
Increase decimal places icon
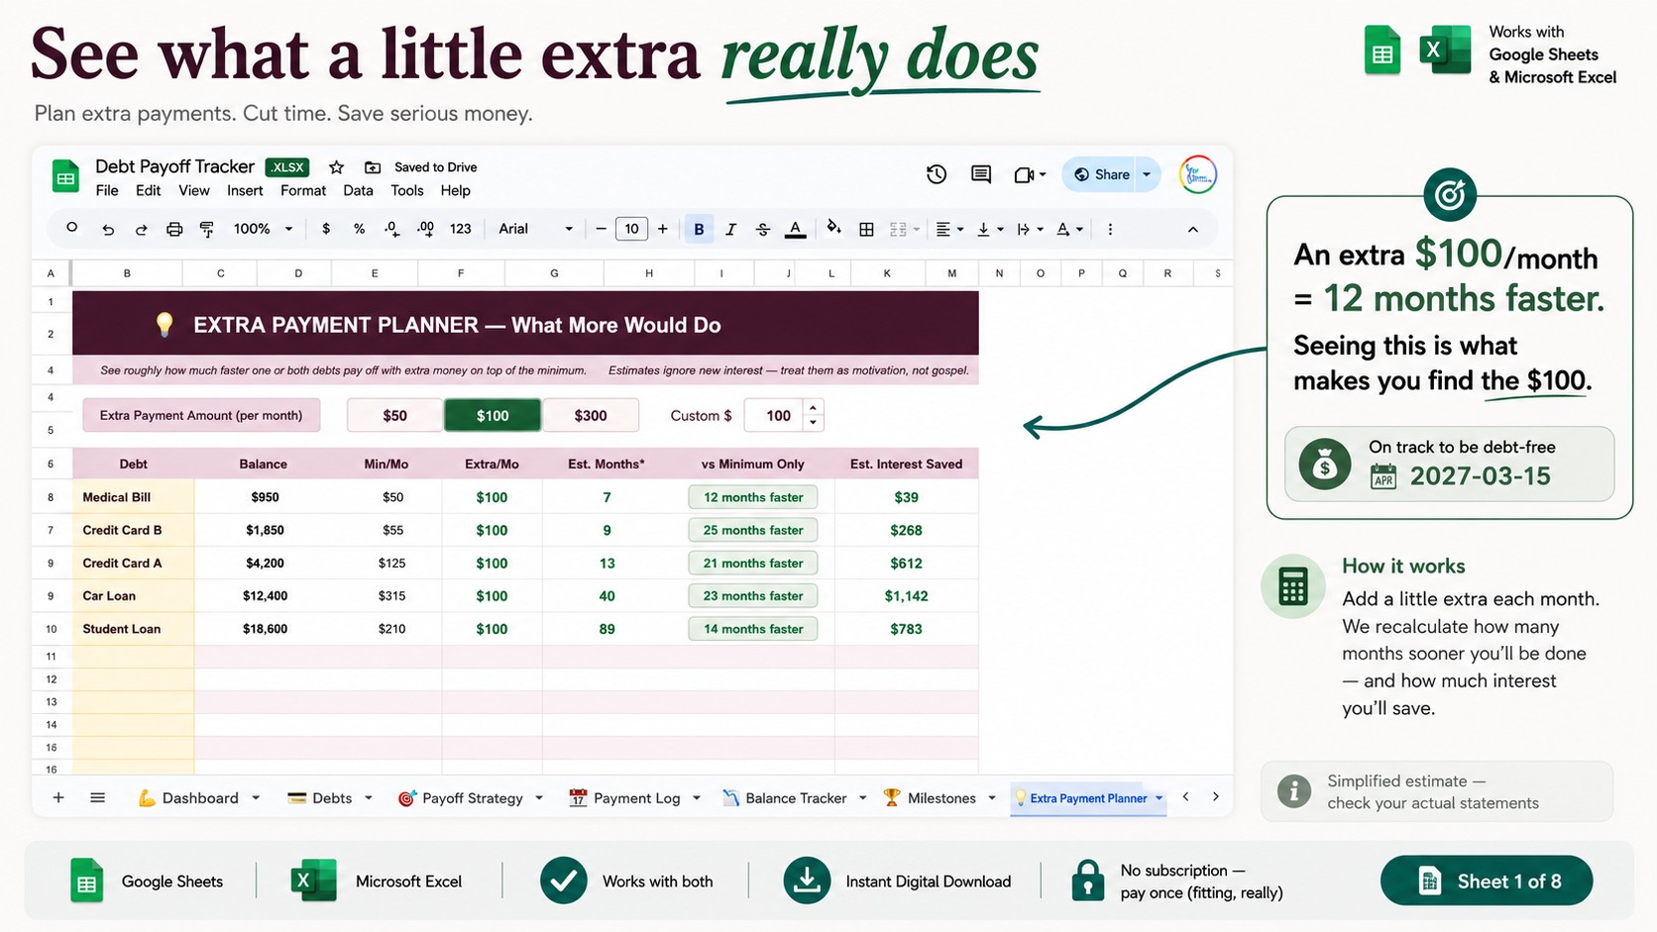point(426,229)
